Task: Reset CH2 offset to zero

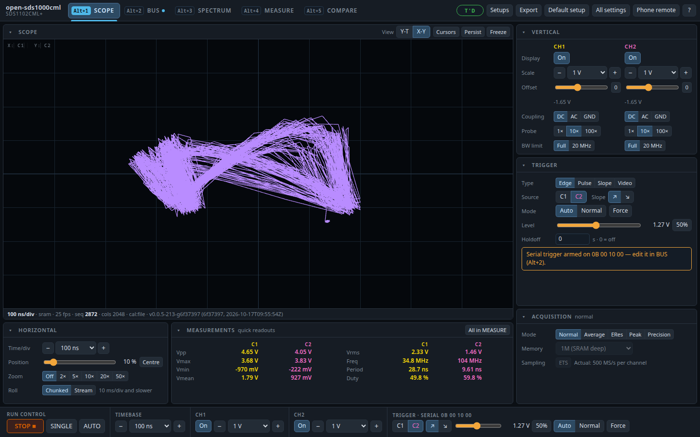Action: click(x=687, y=87)
